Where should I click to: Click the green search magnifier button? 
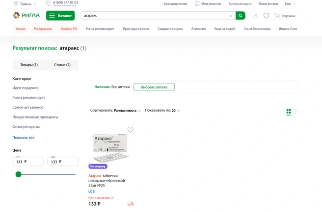(240, 16)
